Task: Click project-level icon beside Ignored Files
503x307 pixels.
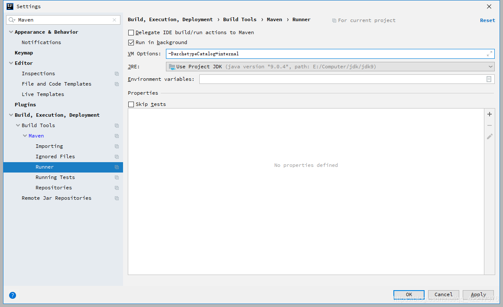Action: pos(117,157)
